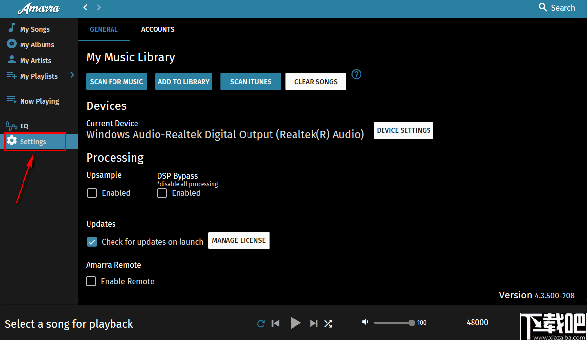Expand the My Playlists chevron
This screenshot has width=587, height=340.
tap(72, 75)
